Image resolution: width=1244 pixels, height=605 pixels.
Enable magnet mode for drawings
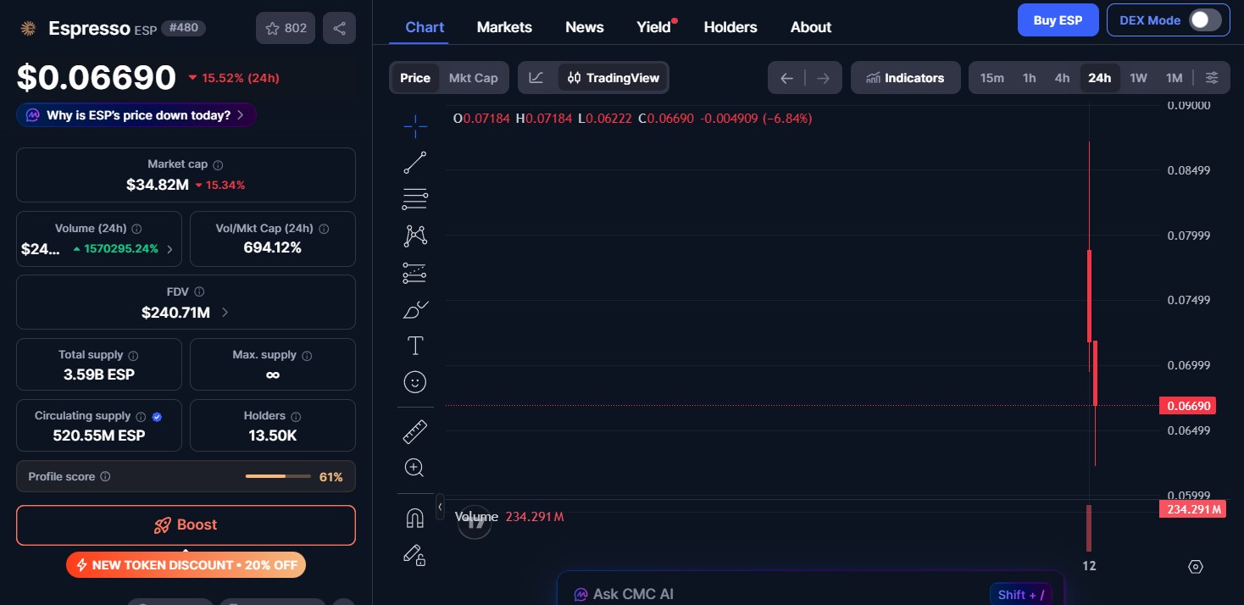coord(414,518)
